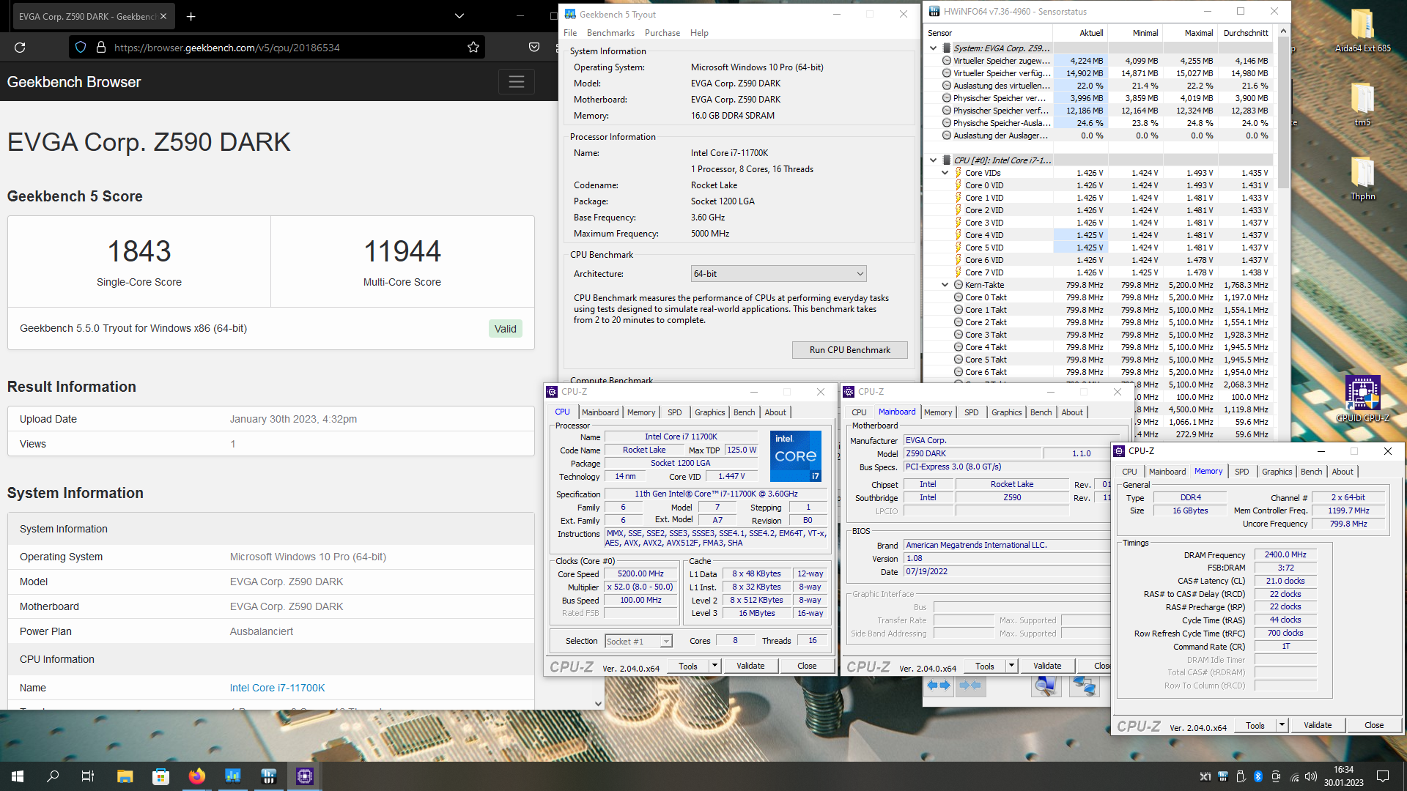Image resolution: width=1407 pixels, height=791 pixels.
Task: Click HWiNFO scrollbar up arrow
Action: [x=1282, y=31]
